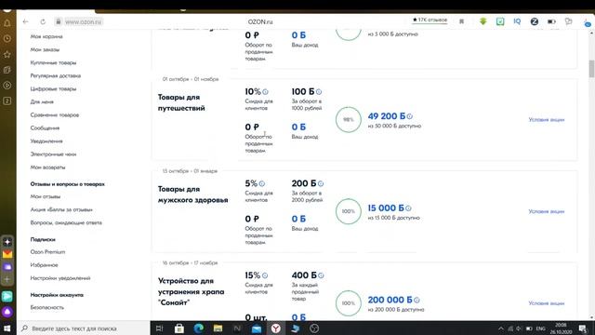This screenshot has width=595, height=335.
Task: Open Gmail icon in browser sidebar
Action: click(x=7, y=254)
